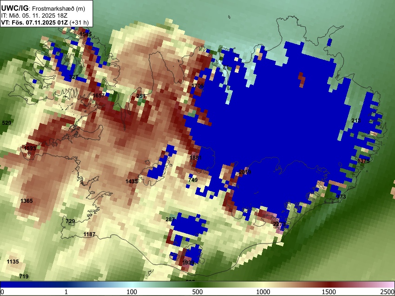
Task: Click the 1375 value on the east coast
Action: coord(363,161)
